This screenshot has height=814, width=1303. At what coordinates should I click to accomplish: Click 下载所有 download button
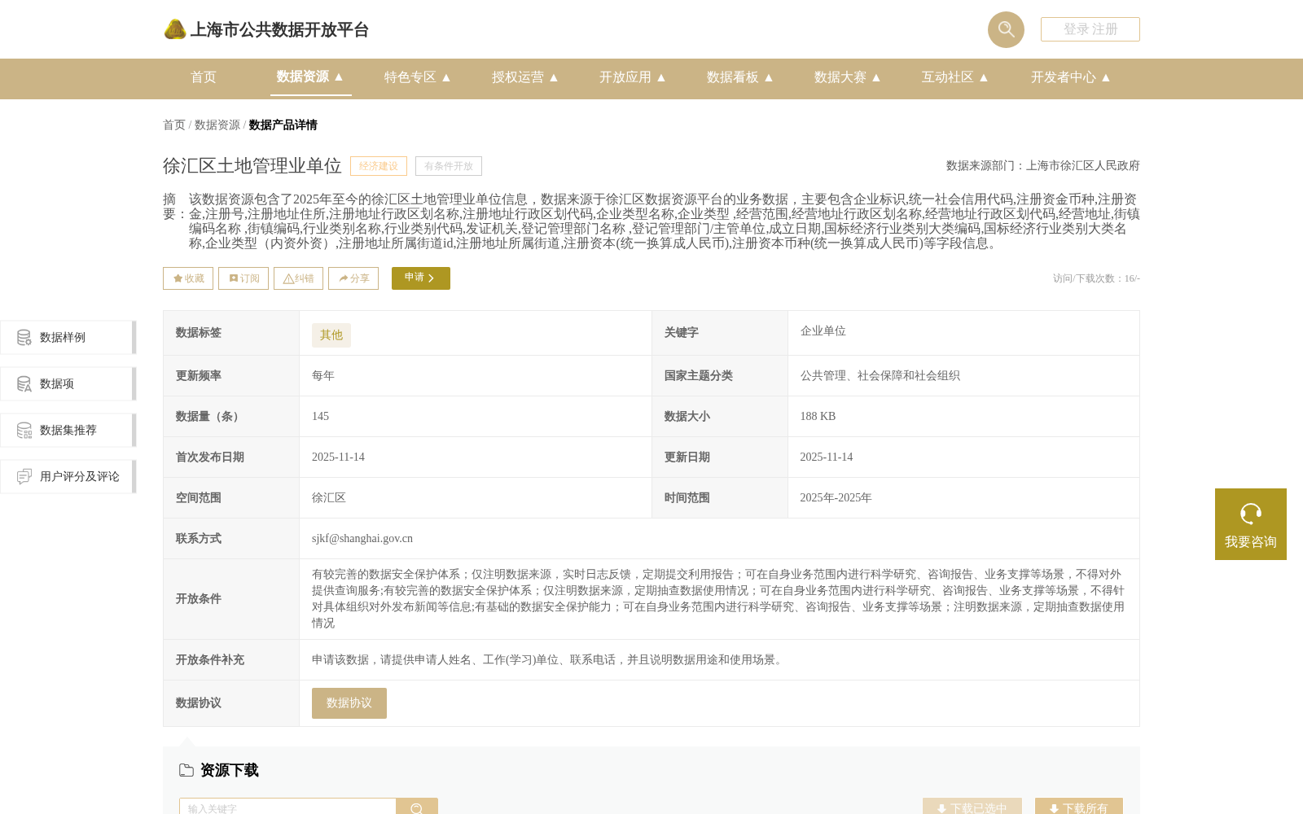point(1079,807)
